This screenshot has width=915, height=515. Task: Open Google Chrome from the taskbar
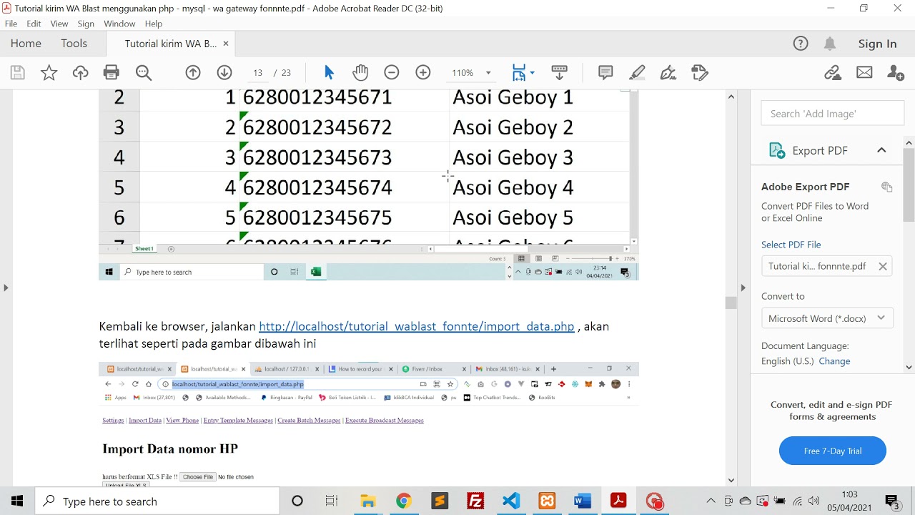click(403, 501)
